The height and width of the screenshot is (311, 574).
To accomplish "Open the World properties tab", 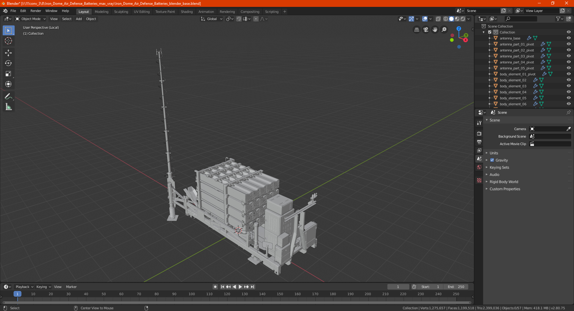I will click(479, 167).
